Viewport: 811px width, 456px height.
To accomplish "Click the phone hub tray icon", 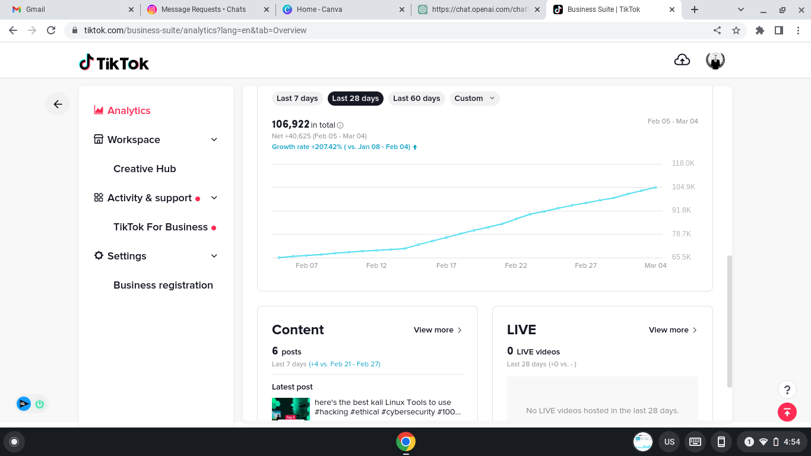I will pyautogui.click(x=721, y=442).
